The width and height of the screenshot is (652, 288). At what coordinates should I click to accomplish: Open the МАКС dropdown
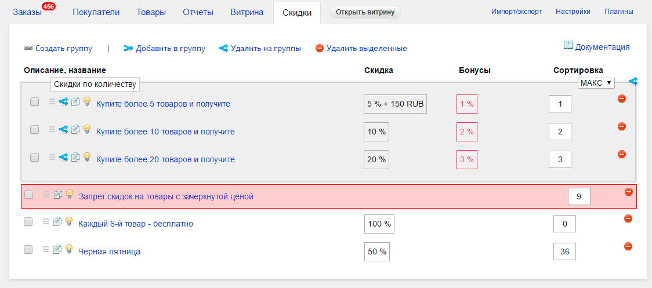pos(596,83)
